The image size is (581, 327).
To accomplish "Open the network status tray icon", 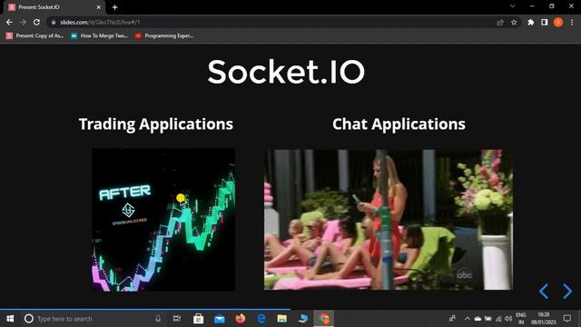I will tap(498, 319).
